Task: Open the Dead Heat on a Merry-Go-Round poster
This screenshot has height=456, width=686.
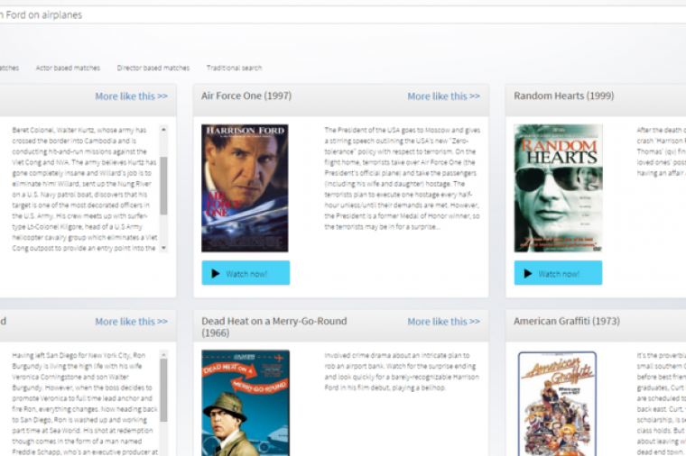Action: pos(245,403)
